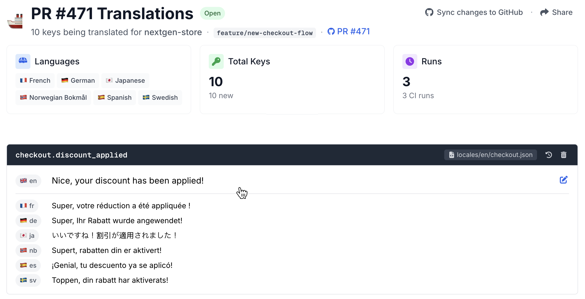
Task: Click the key icon on the Total Keys card
Action: 216,61
